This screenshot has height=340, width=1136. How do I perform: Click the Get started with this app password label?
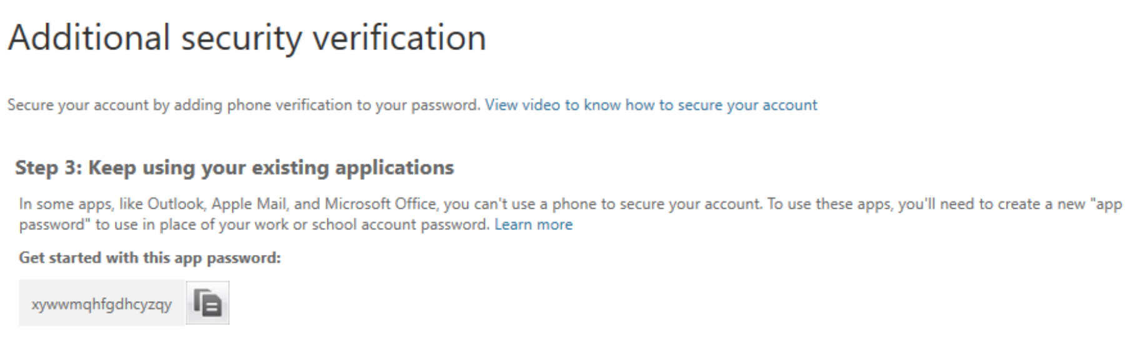tap(150, 257)
